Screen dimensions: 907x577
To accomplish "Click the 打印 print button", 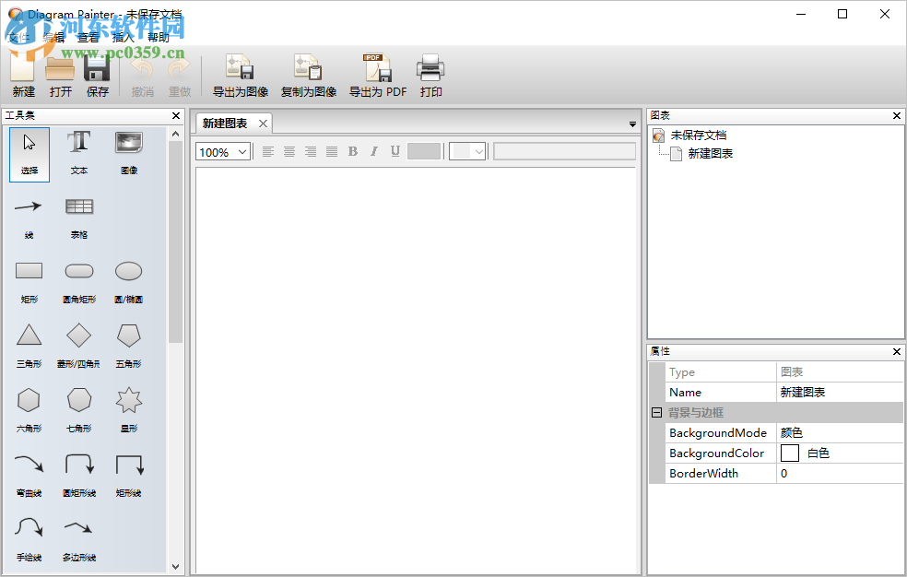I will (x=430, y=74).
